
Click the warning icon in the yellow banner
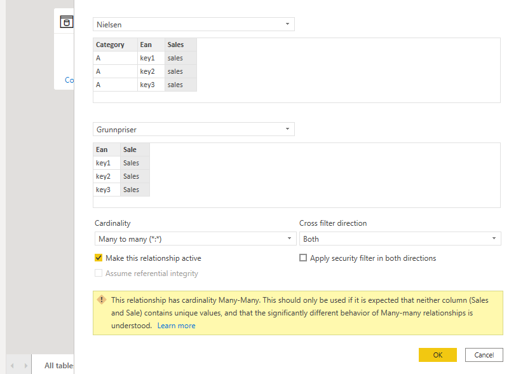102,300
